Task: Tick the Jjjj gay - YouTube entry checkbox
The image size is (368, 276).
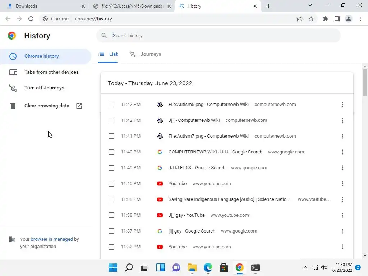Action: click(111, 215)
